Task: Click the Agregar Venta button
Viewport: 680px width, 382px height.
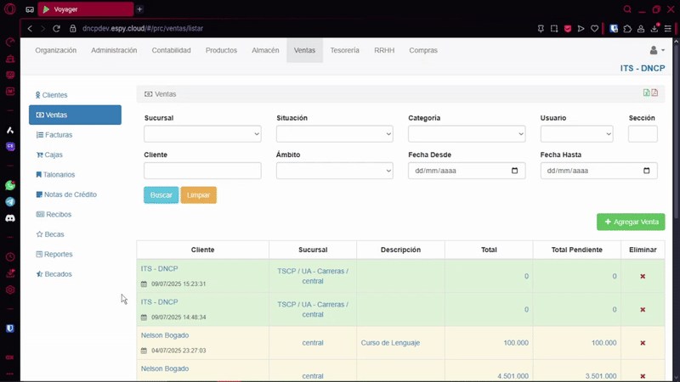Action: 631,222
